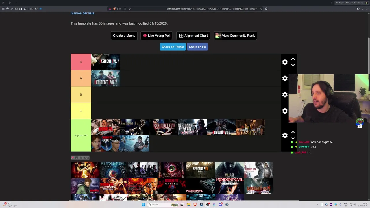Viewport: 370px width, 208px height.
Task: Move the לא שיחקתי row up
Action: [293, 132]
